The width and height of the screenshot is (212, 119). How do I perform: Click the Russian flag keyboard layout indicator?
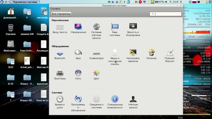(x=194, y=2)
